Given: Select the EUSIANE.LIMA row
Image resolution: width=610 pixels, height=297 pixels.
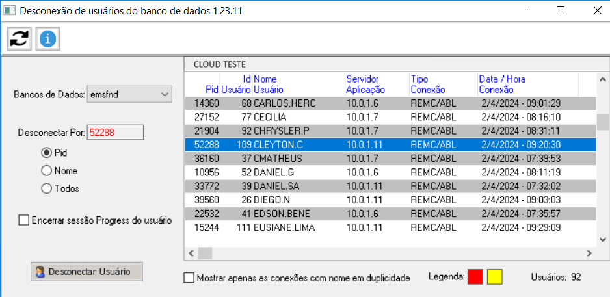Looking at the screenshot, I should 390,228.
